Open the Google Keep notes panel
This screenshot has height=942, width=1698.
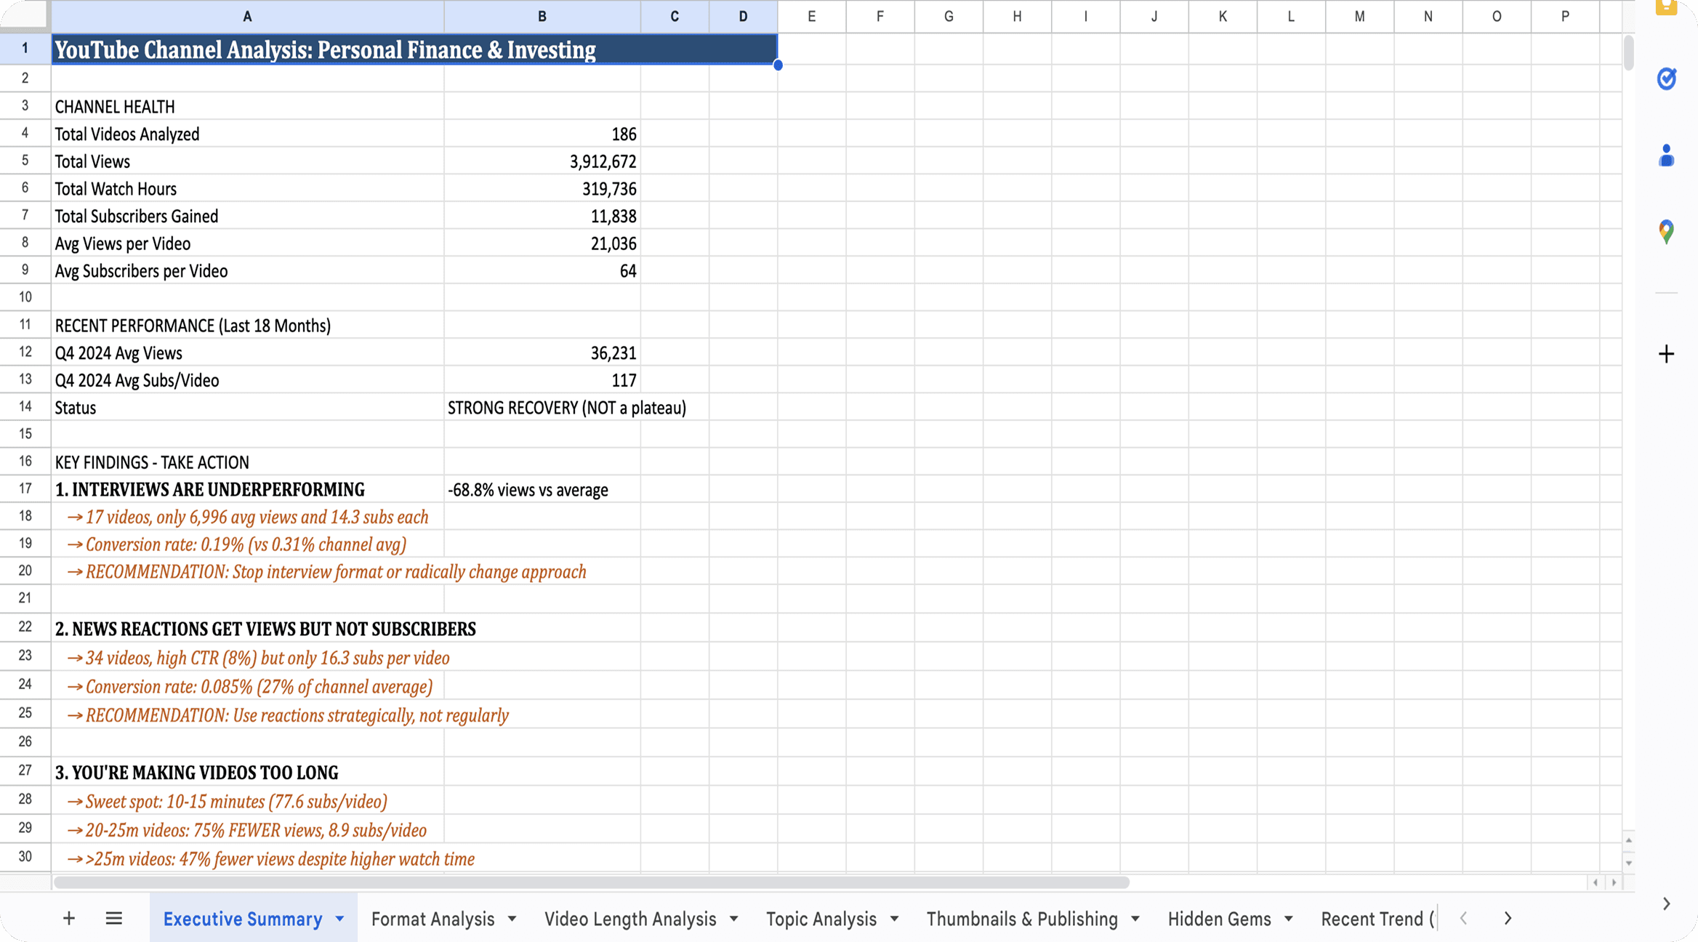pyautogui.click(x=1666, y=9)
